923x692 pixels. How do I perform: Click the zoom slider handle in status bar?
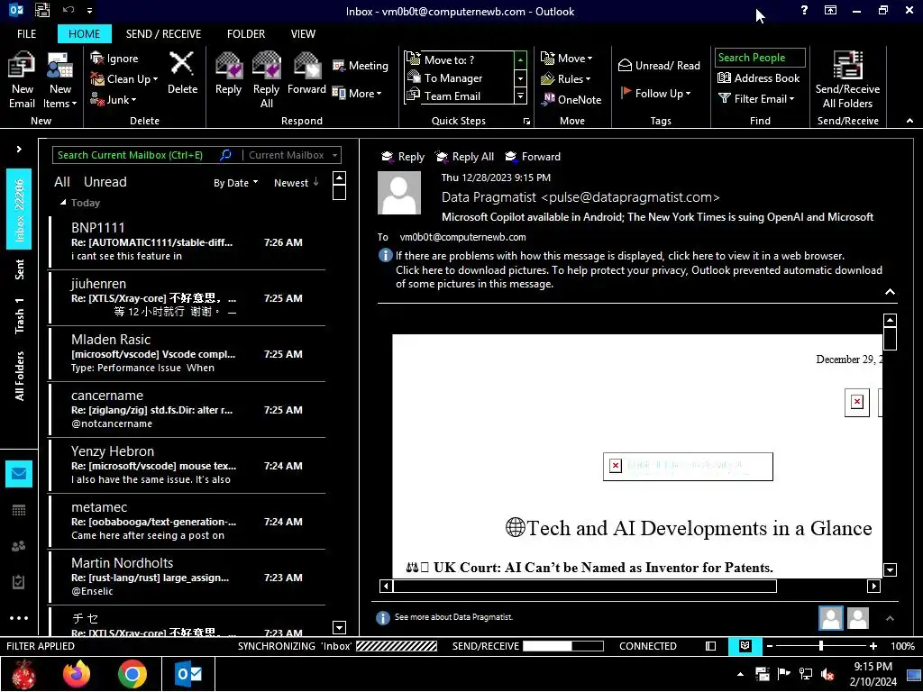(820, 645)
